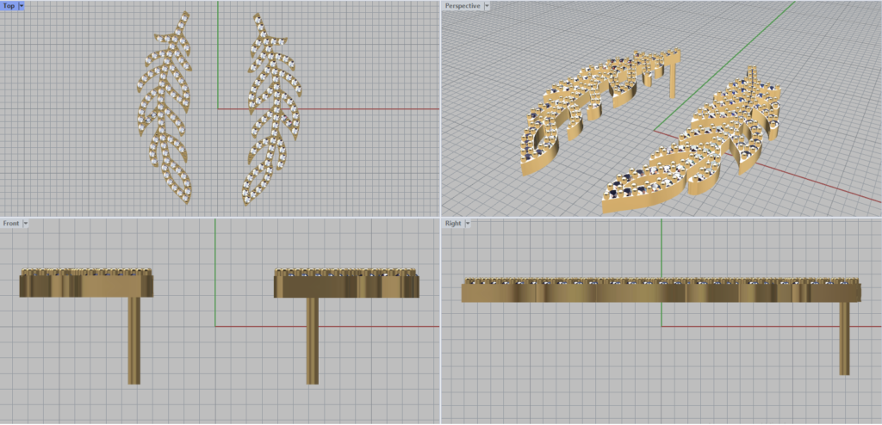Click the right earring body in Front view
The height and width of the screenshot is (425, 882).
(x=345, y=284)
